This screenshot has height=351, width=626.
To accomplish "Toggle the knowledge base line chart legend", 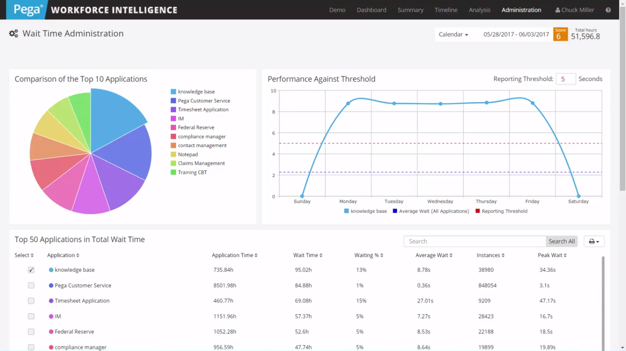I will 366,211.
